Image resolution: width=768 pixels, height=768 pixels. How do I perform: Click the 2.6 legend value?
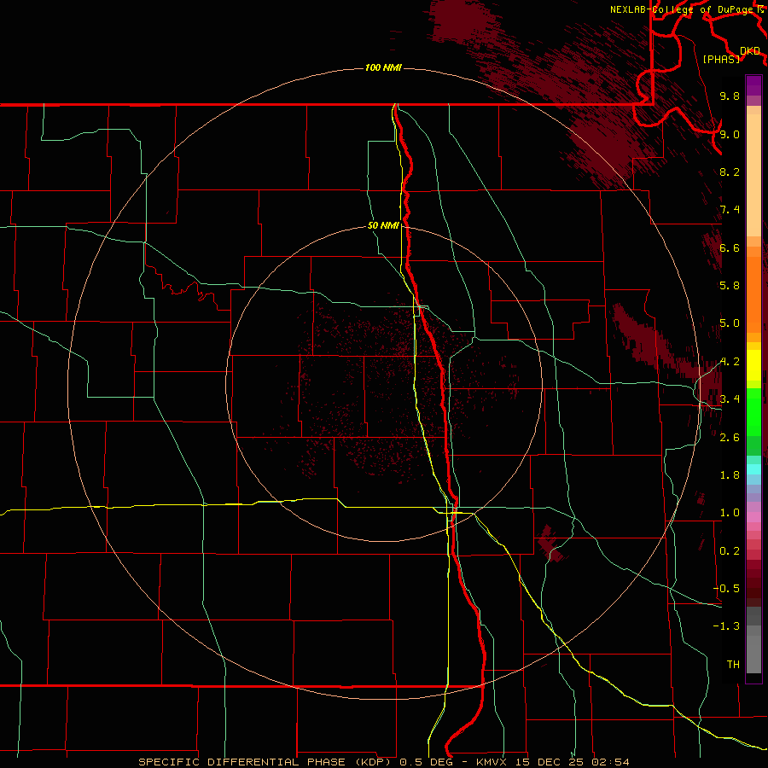pos(730,438)
